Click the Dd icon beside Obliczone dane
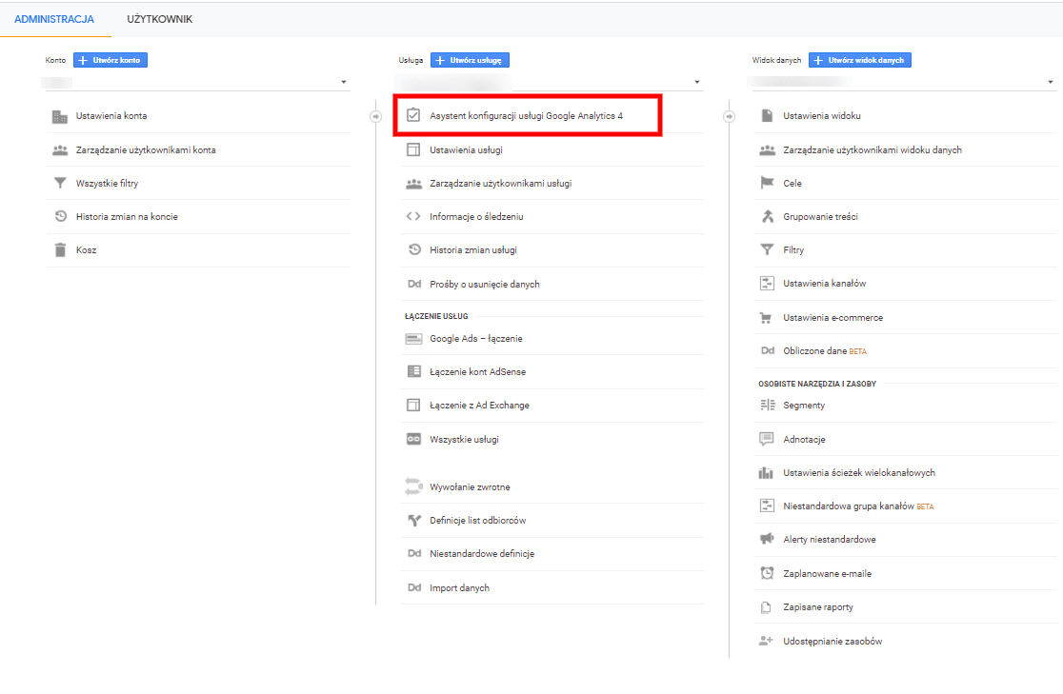The height and width of the screenshot is (694, 1063). (768, 351)
